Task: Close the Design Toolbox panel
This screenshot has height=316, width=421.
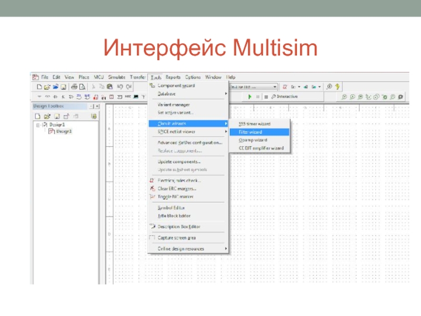Action: [96, 106]
